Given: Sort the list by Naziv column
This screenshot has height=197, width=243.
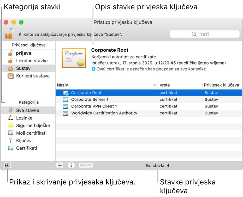Looking at the screenshot, I should click(106, 85).
